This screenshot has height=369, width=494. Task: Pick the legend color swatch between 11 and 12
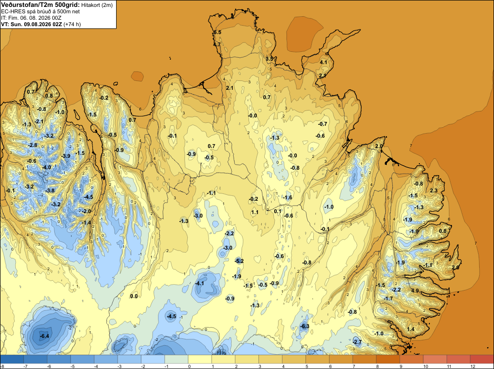459,359
